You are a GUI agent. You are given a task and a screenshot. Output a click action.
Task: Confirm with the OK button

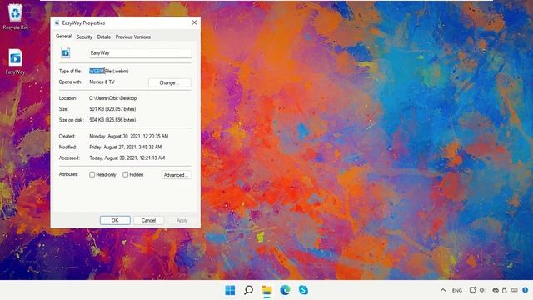(115, 220)
